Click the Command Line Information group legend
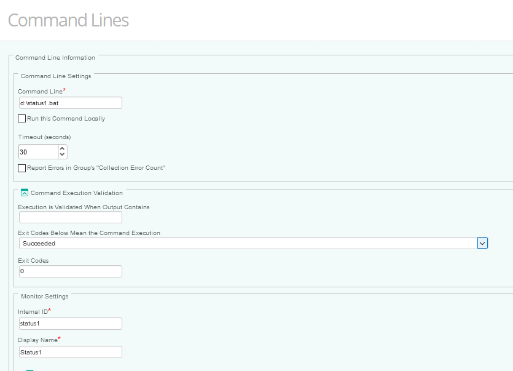The width and height of the screenshot is (513, 371). click(x=55, y=58)
